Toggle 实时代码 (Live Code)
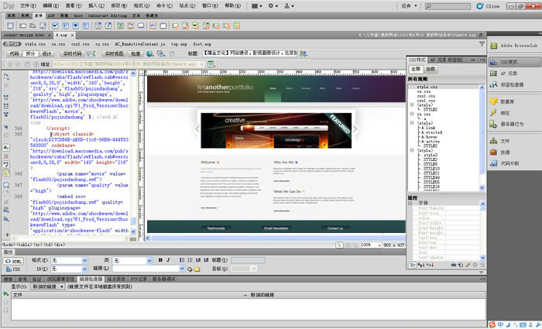Viewport: 542px width, 329px height. 72,53
